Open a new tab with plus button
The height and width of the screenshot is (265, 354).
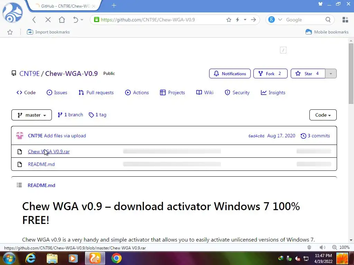(114, 6)
